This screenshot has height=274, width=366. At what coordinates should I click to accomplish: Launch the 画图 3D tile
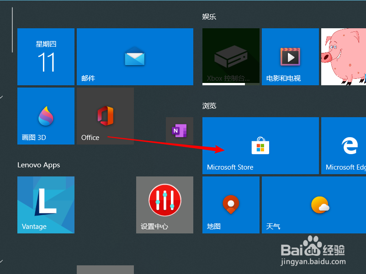click(x=46, y=116)
